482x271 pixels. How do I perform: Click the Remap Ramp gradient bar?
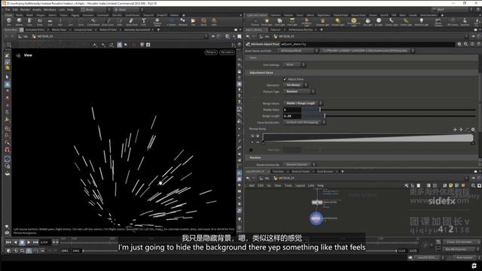click(x=368, y=137)
